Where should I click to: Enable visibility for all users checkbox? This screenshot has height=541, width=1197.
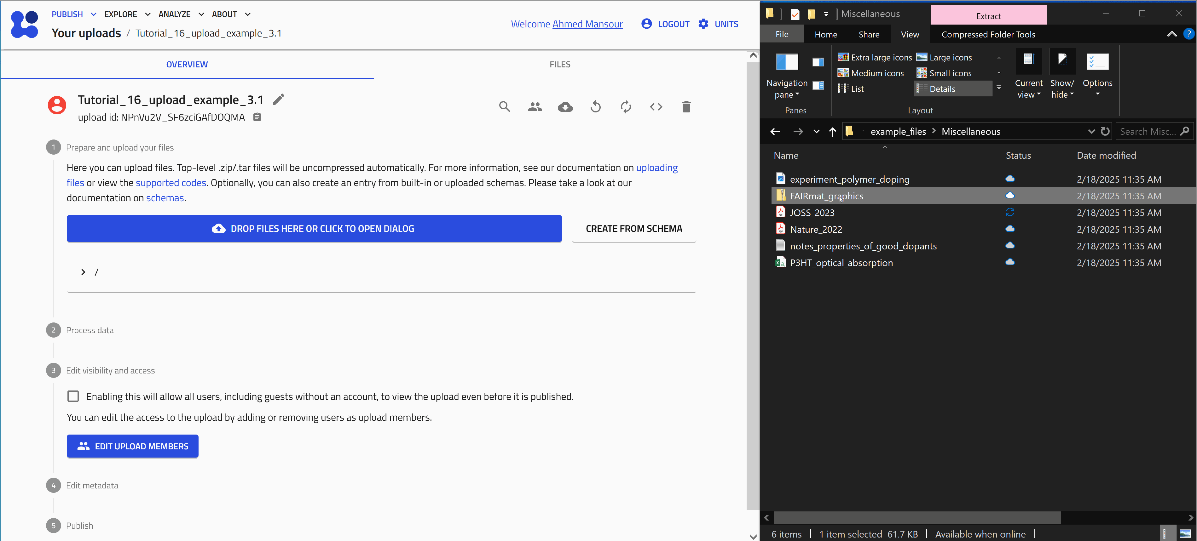point(73,396)
